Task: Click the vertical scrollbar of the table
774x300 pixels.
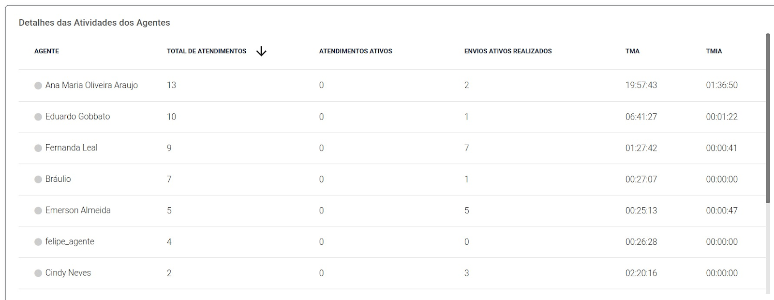Action: click(x=768, y=119)
